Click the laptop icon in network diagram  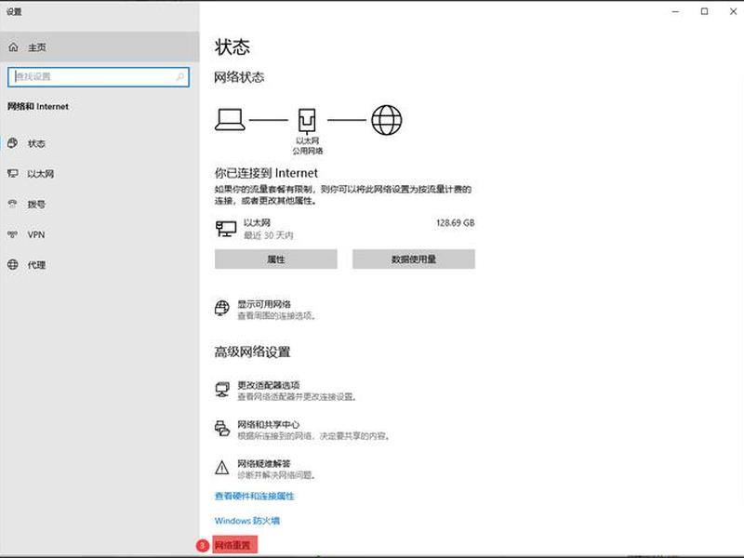(x=230, y=120)
